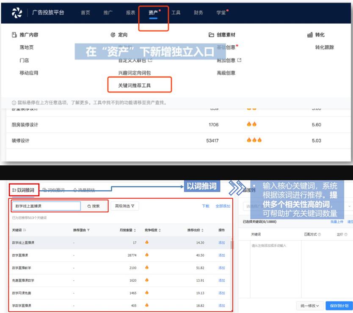
Task: Click the 创意素材 folder icon
Action: coord(211,35)
